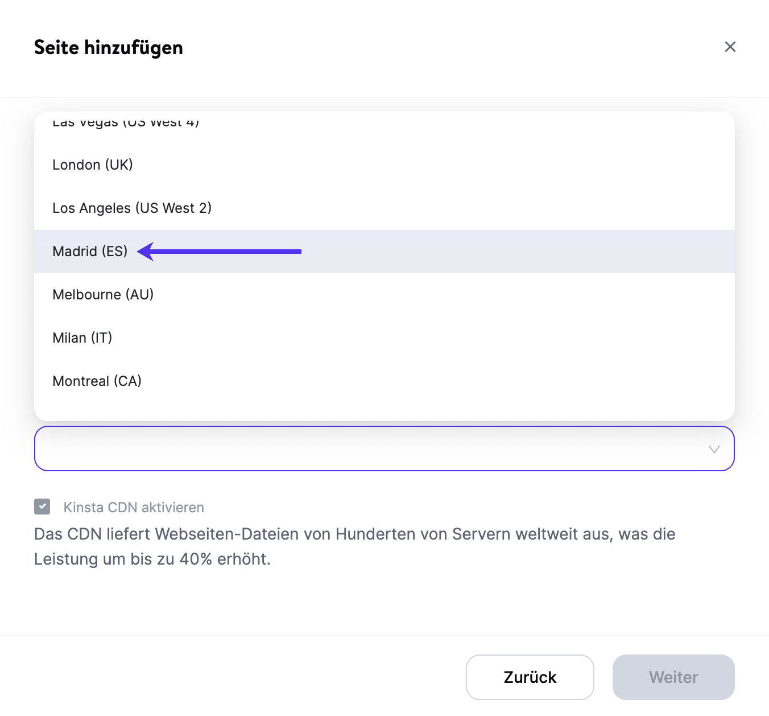
Task: Select Milan (IT) from the dropdown
Action: (x=82, y=338)
